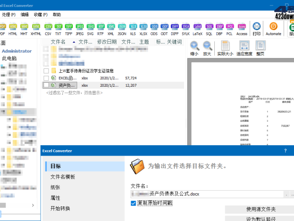Screen dimensions: 294x221
Task: Click the DIFF format icon
Action: tap(175, 29)
